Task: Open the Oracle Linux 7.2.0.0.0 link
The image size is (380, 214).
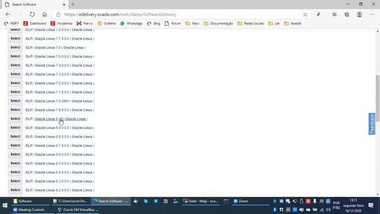Action: coord(64,83)
